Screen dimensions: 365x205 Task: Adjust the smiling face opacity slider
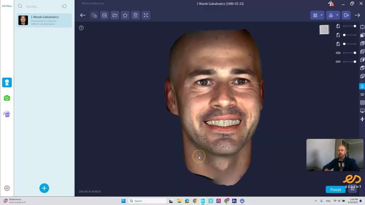coord(350,26)
